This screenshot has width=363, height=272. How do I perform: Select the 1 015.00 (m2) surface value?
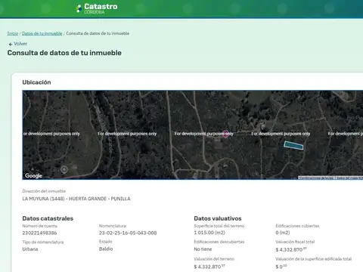pyautogui.click(x=209, y=233)
